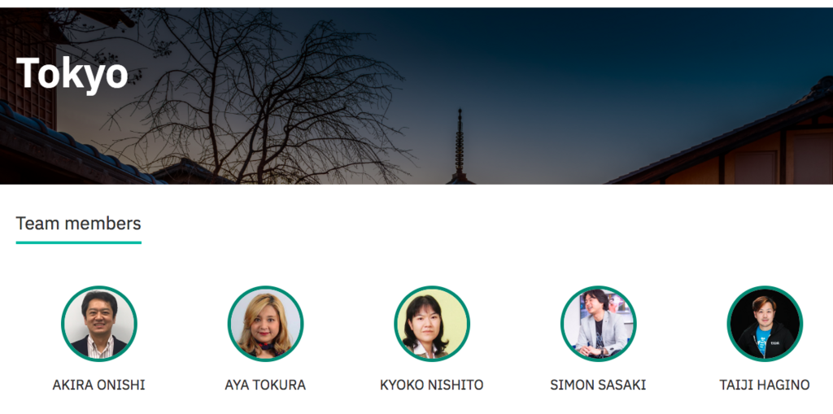Click the pagoda spire in the banner

click(460, 146)
